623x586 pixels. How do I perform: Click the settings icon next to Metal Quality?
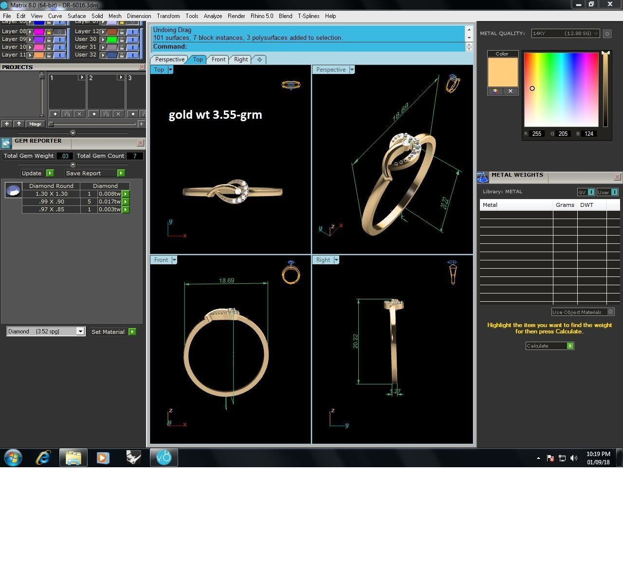click(x=607, y=34)
